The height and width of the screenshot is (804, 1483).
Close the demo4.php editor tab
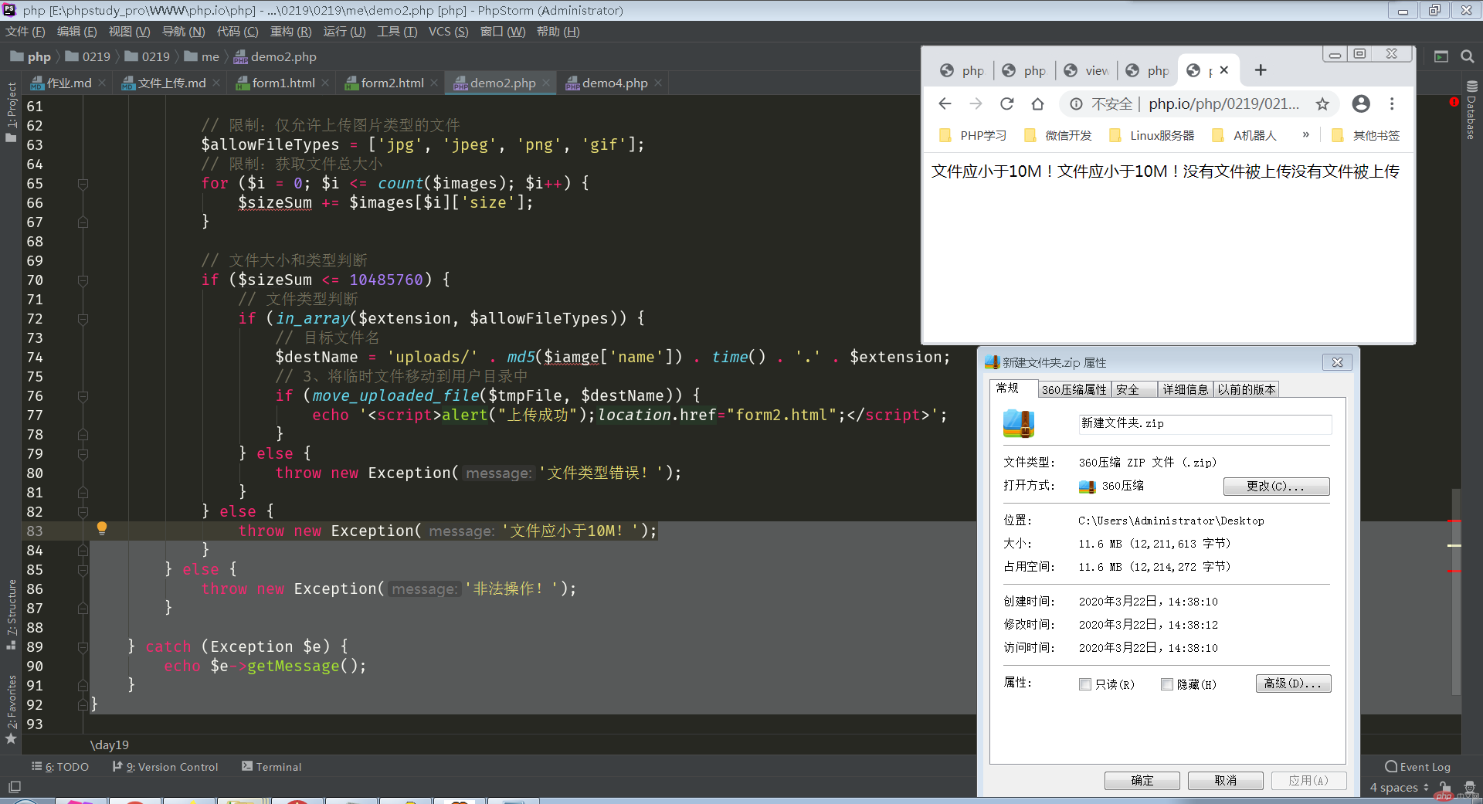(658, 83)
